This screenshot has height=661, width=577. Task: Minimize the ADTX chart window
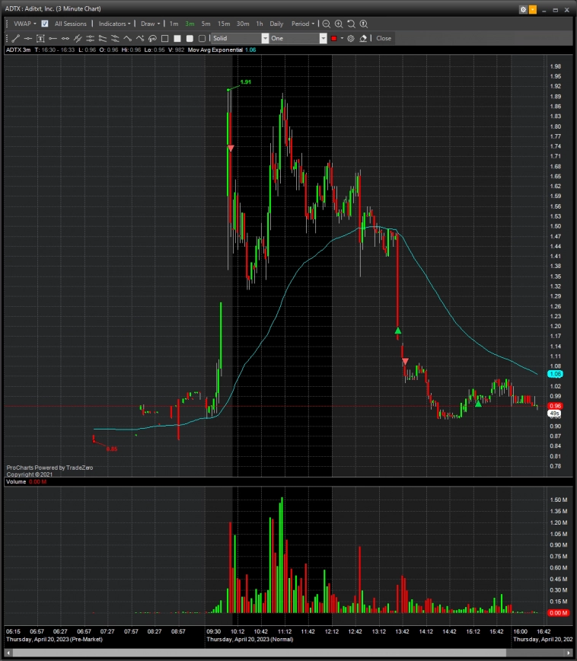click(544, 10)
